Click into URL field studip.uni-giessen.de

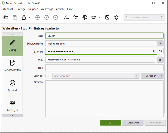pyautogui.click(x=100, y=60)
